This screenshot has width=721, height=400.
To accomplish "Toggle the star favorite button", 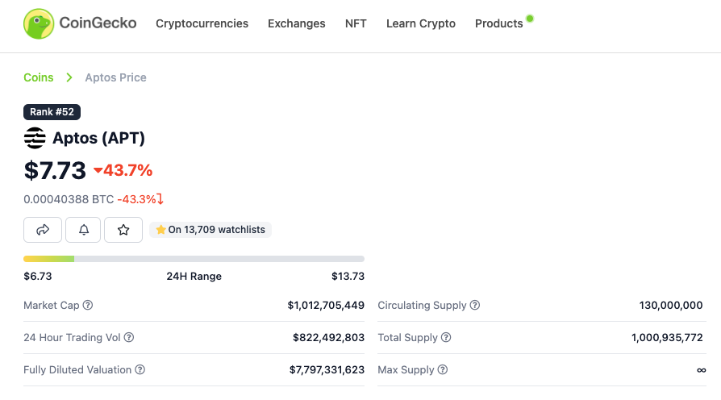I will (123, 230).
